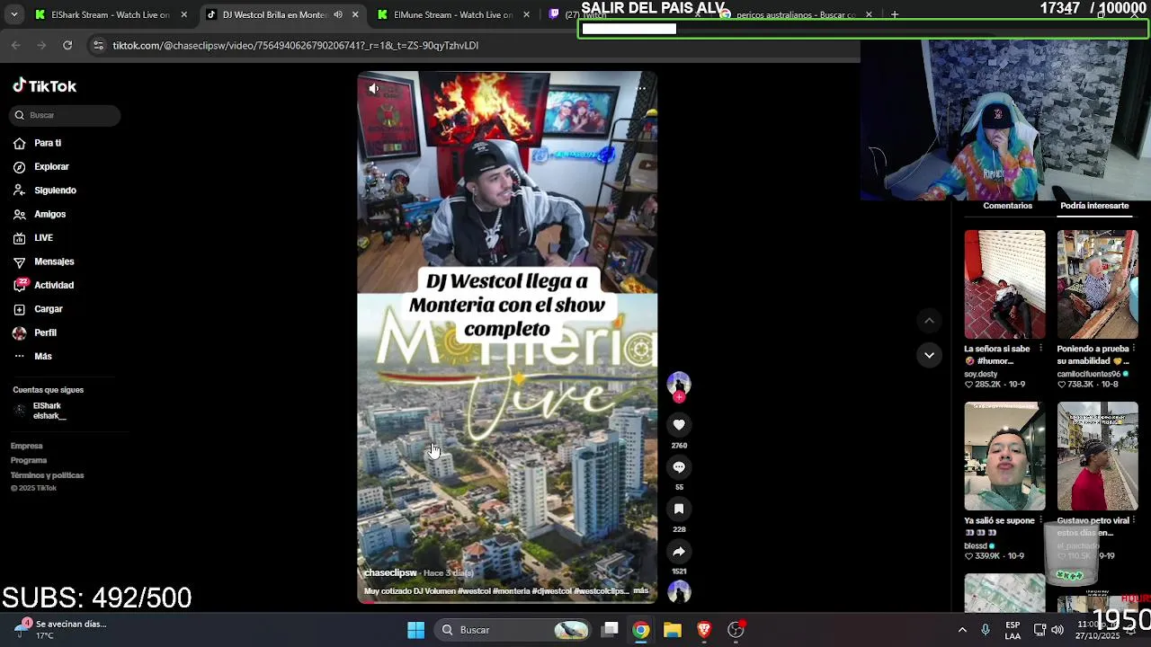Switch to Podría interesarte tab
The height and width of the screenshot is (647, 1151).
(x=1094, y=206)
